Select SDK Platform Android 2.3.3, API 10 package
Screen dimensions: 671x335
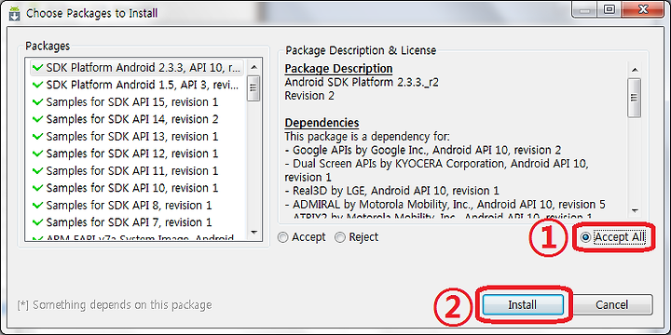[x=137, y=68]
